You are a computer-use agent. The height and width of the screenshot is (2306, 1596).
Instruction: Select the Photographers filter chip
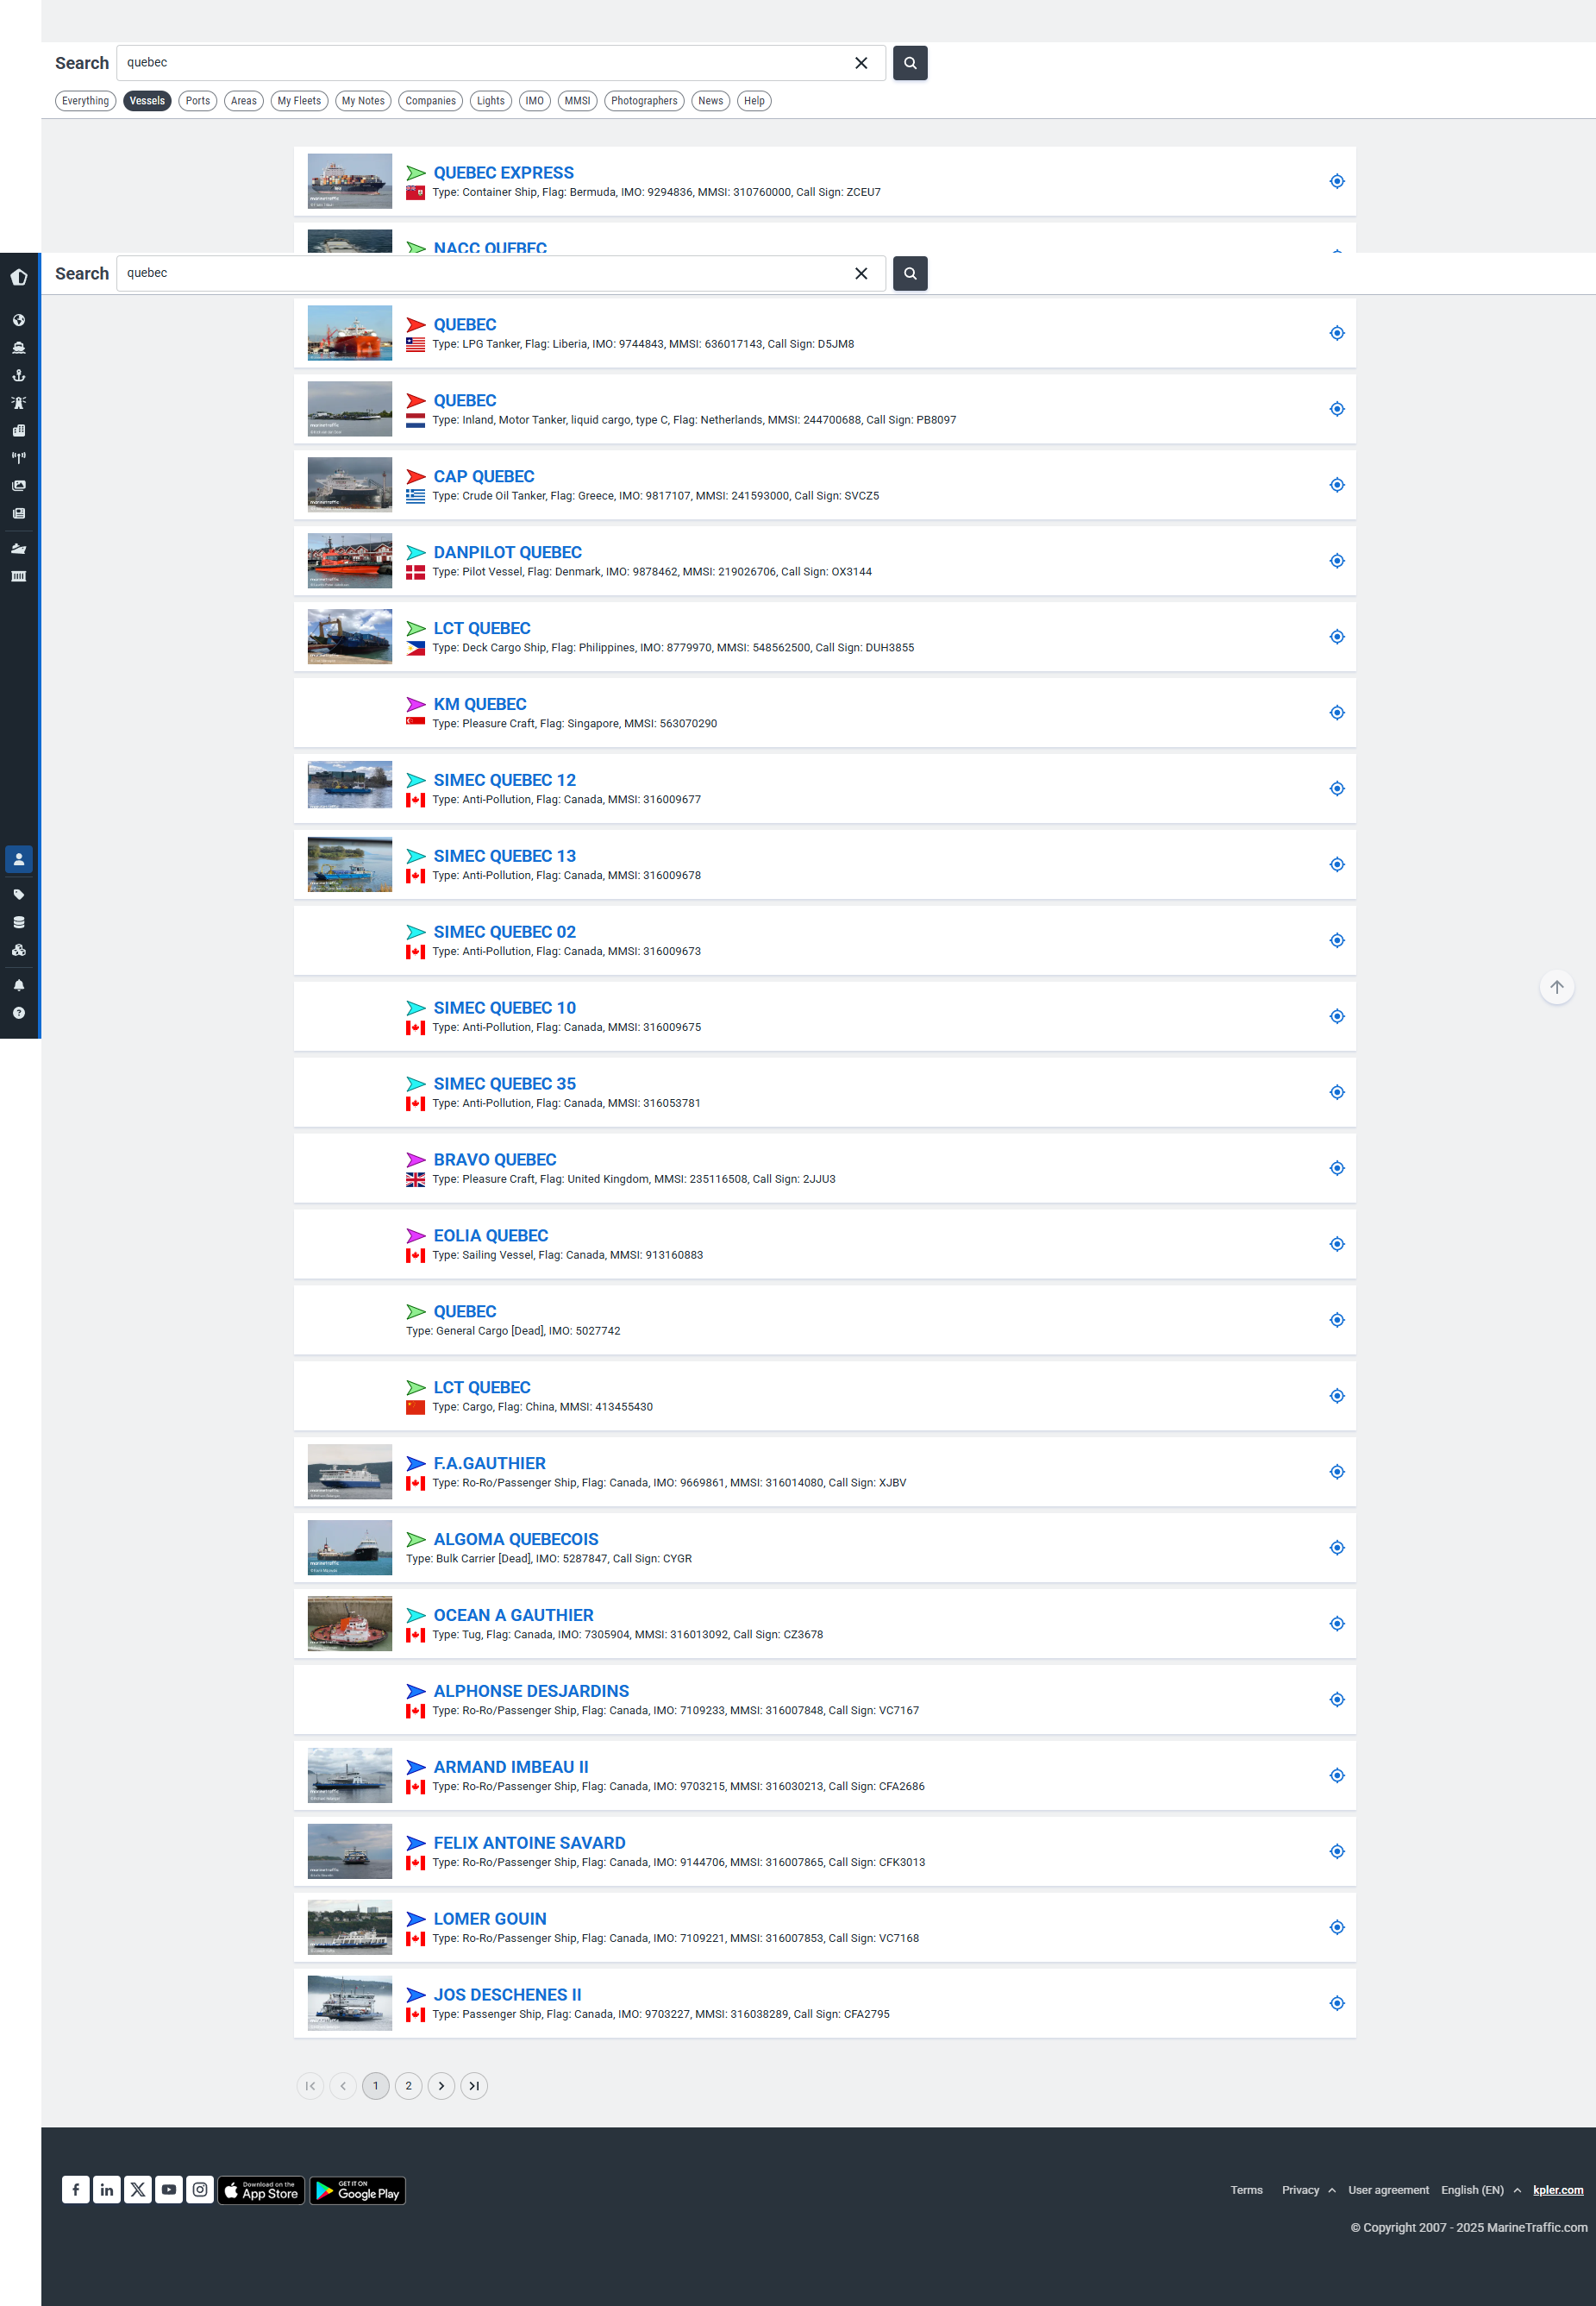pos(644,101)
